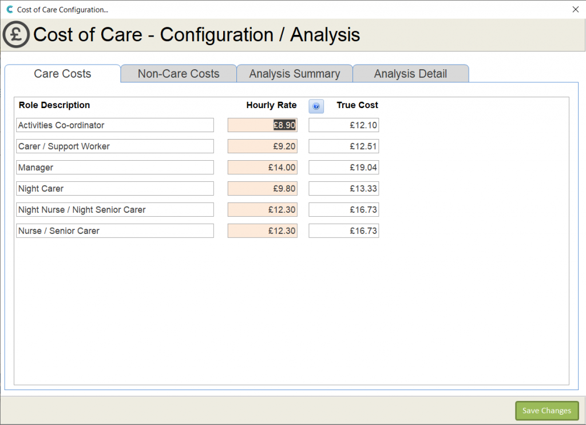Click the app icon in title bar
Image resolution: width=586 pixels, height=425 pixels.
[x=9, y=10]
